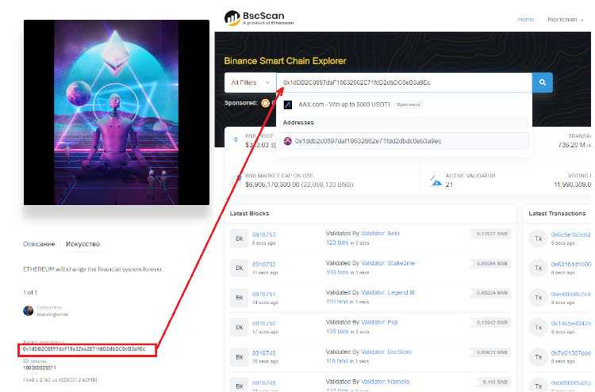The image size is (595, 392).
Task: Select the suggested address 0x1ddb2c0897... result
Action: point(404,141)
